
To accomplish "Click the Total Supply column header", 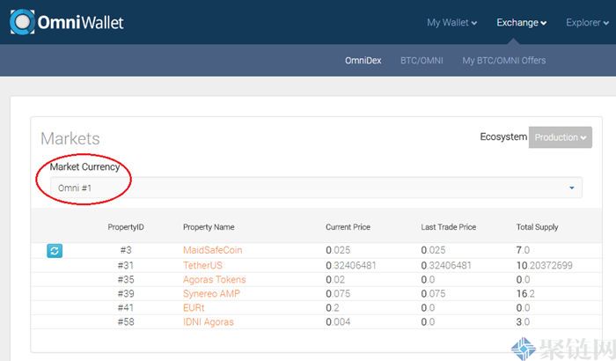I will [x=537, y=227].
